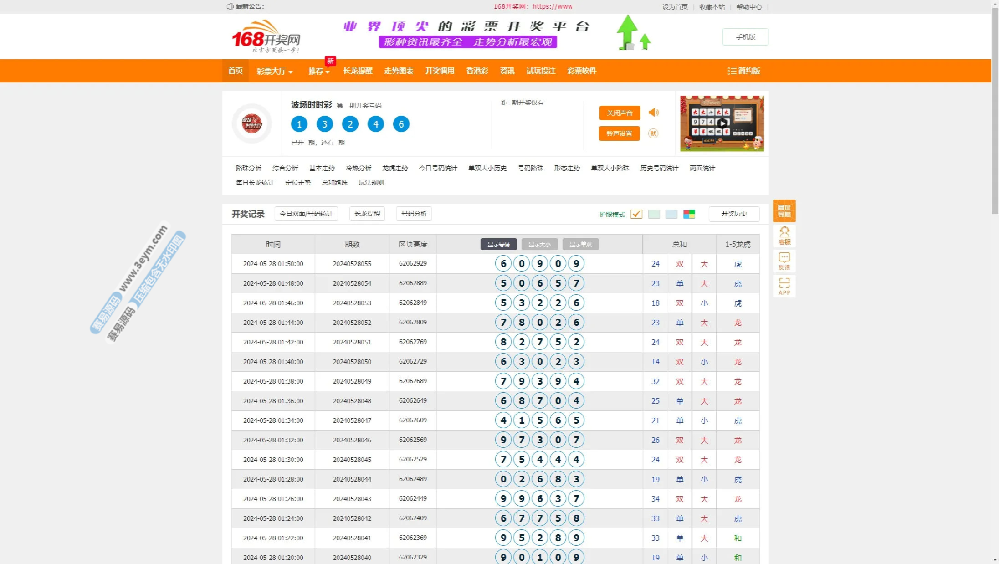Select the light green background swatch
The height and width of the screenshot is (564, 999).
654,214
